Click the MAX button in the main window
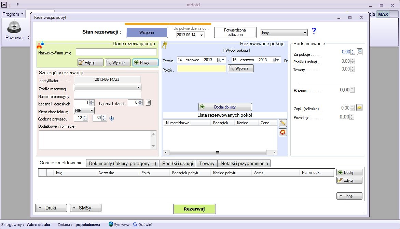 (383, 14)
